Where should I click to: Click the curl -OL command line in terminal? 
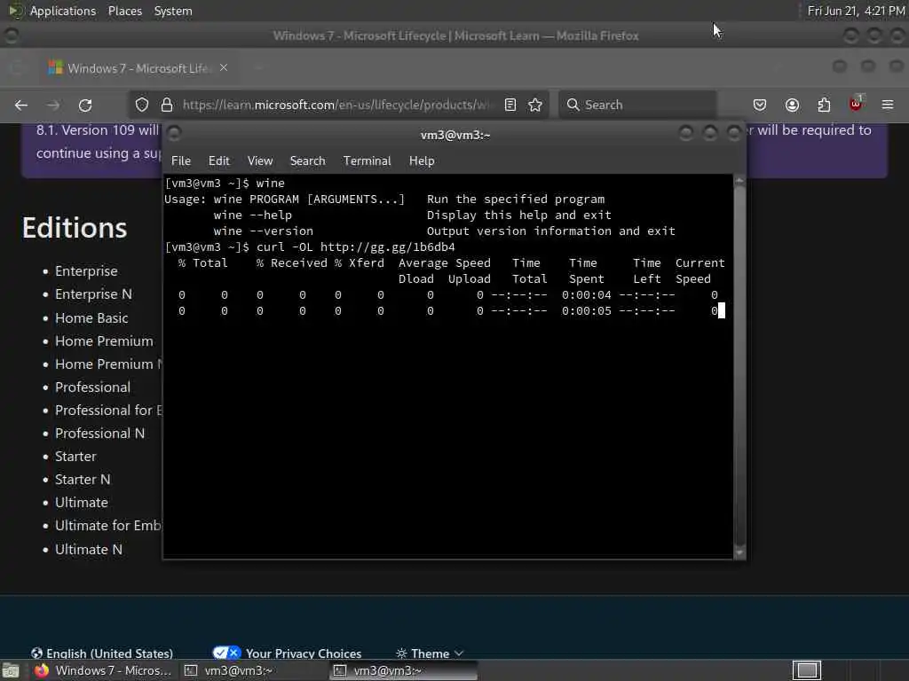[355, 247]
